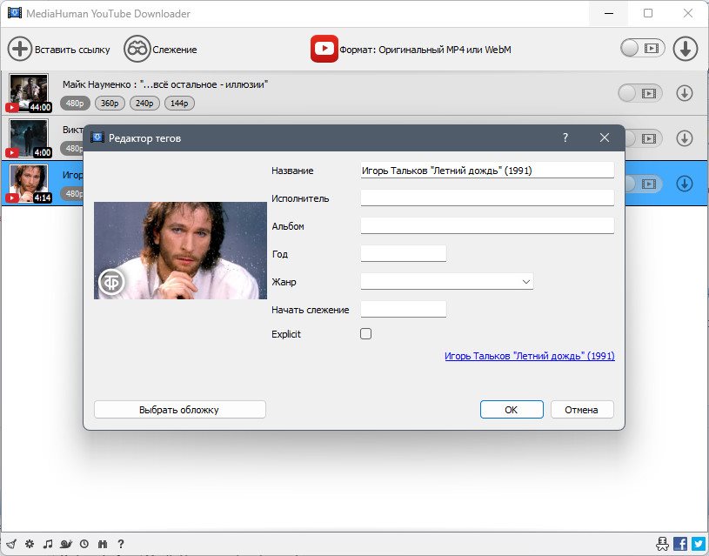
Task: Expand the Жанр dropdown
Action: click(447, 281)
